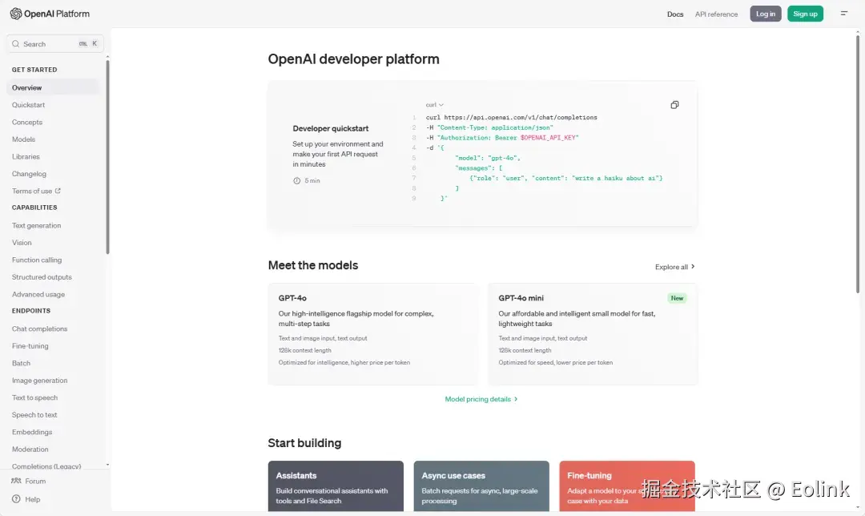865x516 pixels.
Task: Copy the curl code snippet
Action: (x=674, y=105)
